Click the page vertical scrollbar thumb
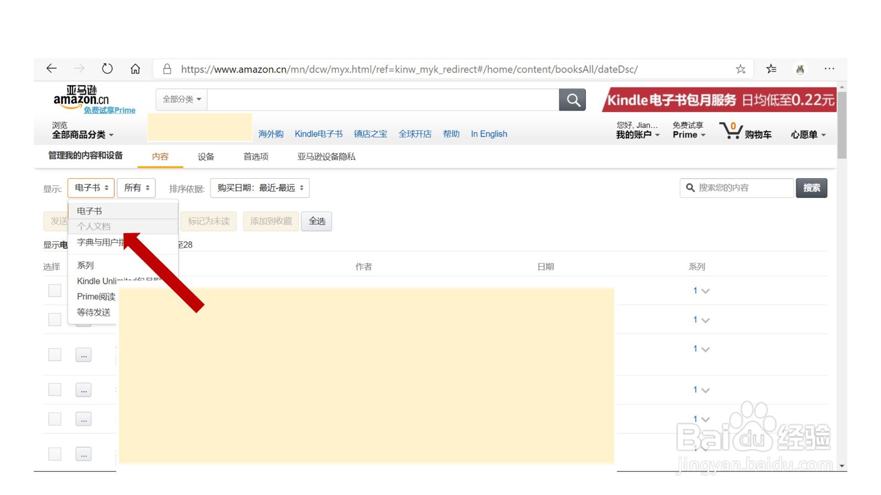The height and width of the screenshot is (495, 881). (x=842, y=125)
